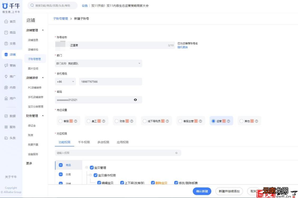298x198 pixels.
Task: Click the 确认新建 button
Action: point(202,191)
